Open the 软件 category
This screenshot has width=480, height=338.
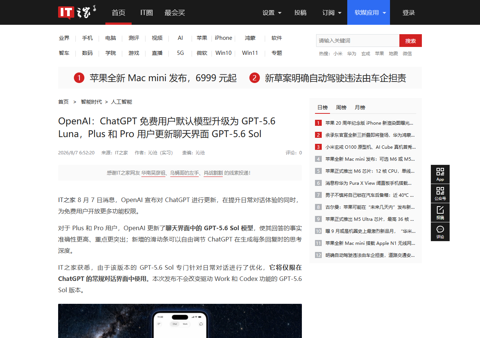tap(277, 38)
